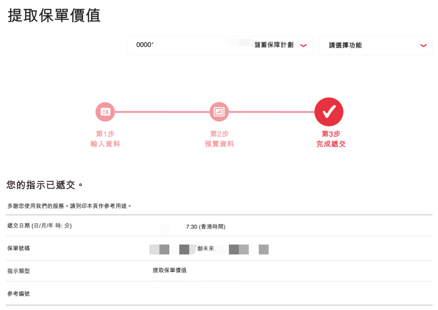This screenshot has height=310, width=438.
Task: Expand the 請選擇功能 function dropdown
Action: (375, 45)
